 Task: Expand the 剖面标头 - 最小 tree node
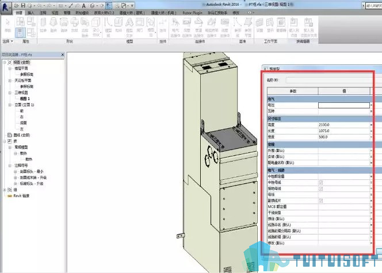point(16,171)
